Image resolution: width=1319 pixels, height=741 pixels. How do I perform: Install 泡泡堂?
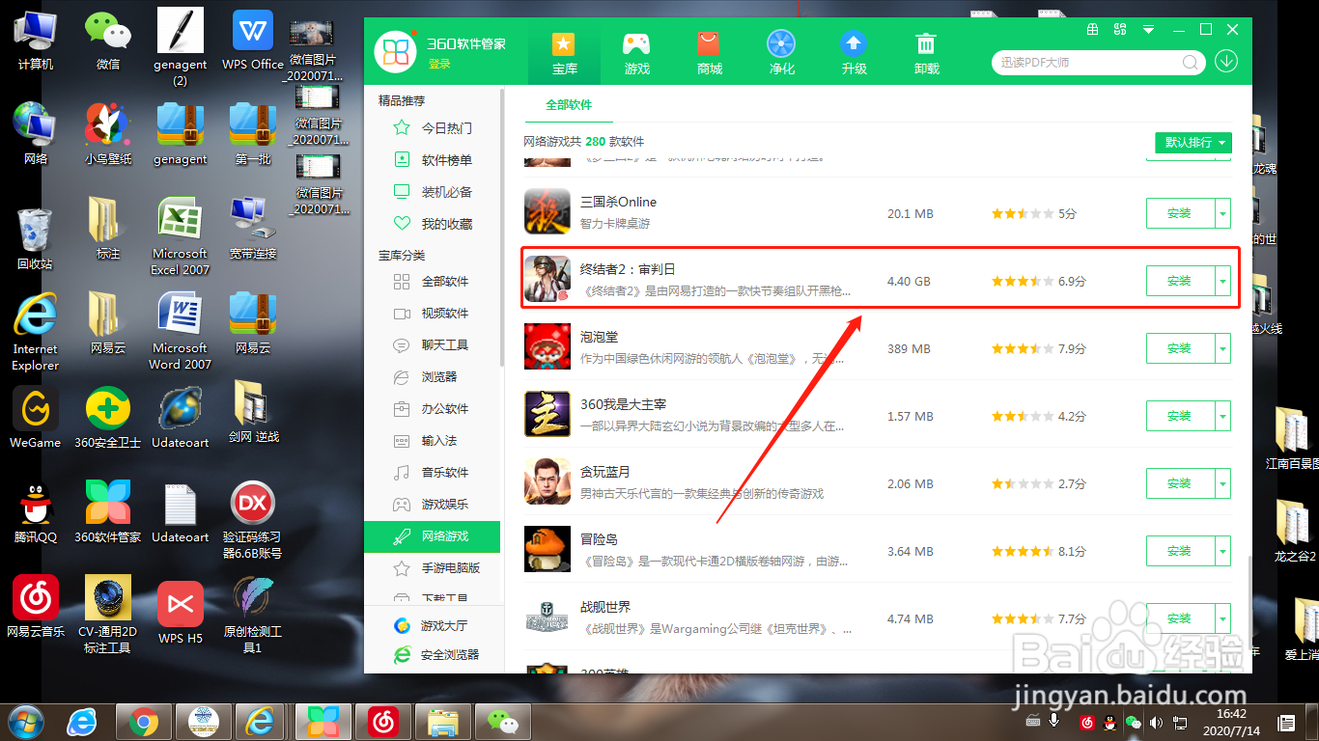tap(1179, 348)
